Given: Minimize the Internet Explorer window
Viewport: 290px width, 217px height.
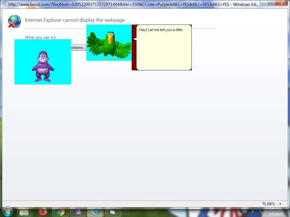Looking at the screenshot, I should tap(264, 3).
